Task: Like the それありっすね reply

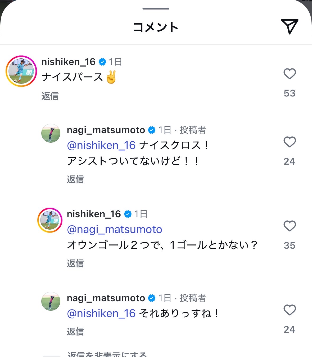Action: (290, 310)
